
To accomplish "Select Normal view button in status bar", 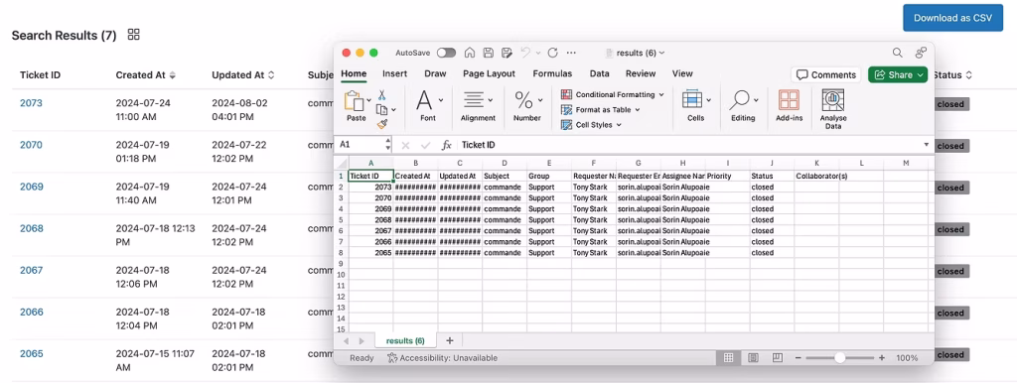I will pyautogui.click(x=728, y=358).
